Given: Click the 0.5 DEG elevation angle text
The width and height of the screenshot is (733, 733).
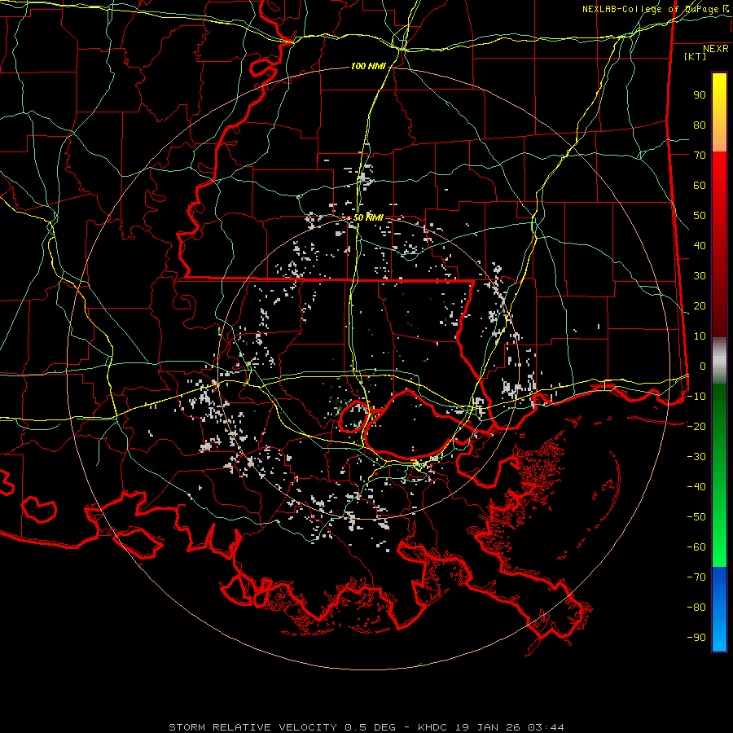Looking at the screenshot, I should 370,727.
